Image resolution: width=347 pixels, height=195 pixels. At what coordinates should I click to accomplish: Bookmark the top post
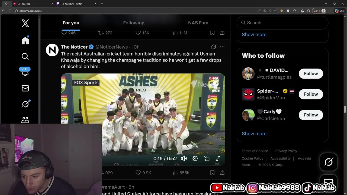212,33
